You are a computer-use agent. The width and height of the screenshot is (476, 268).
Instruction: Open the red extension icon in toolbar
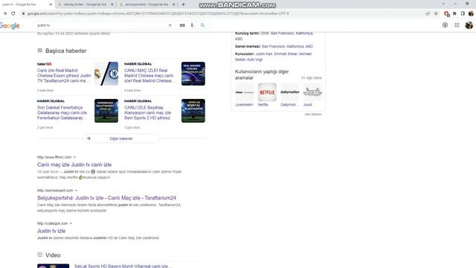pos(446,13)
